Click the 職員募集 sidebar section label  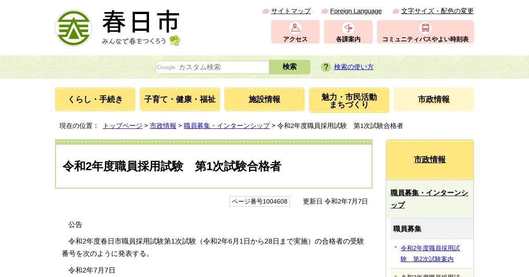407,229
